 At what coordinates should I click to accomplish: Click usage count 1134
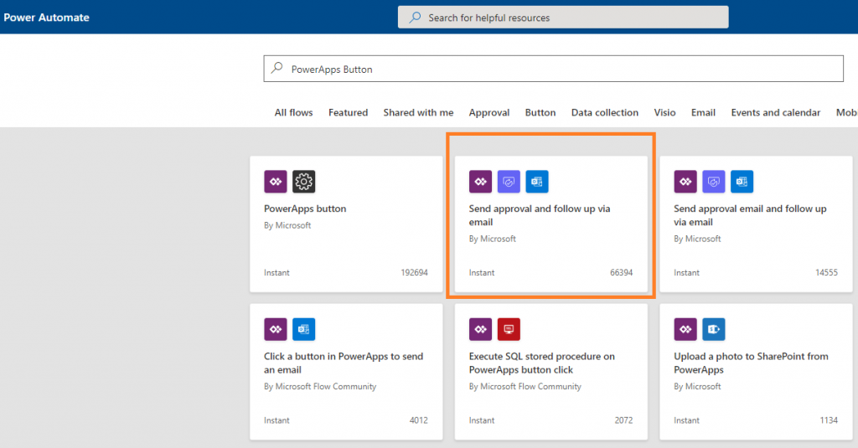coord(829,420)
